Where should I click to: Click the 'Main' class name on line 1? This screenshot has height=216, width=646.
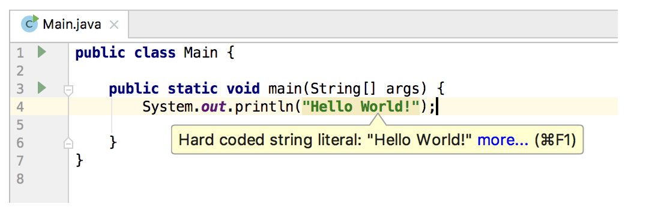[201, 53]
